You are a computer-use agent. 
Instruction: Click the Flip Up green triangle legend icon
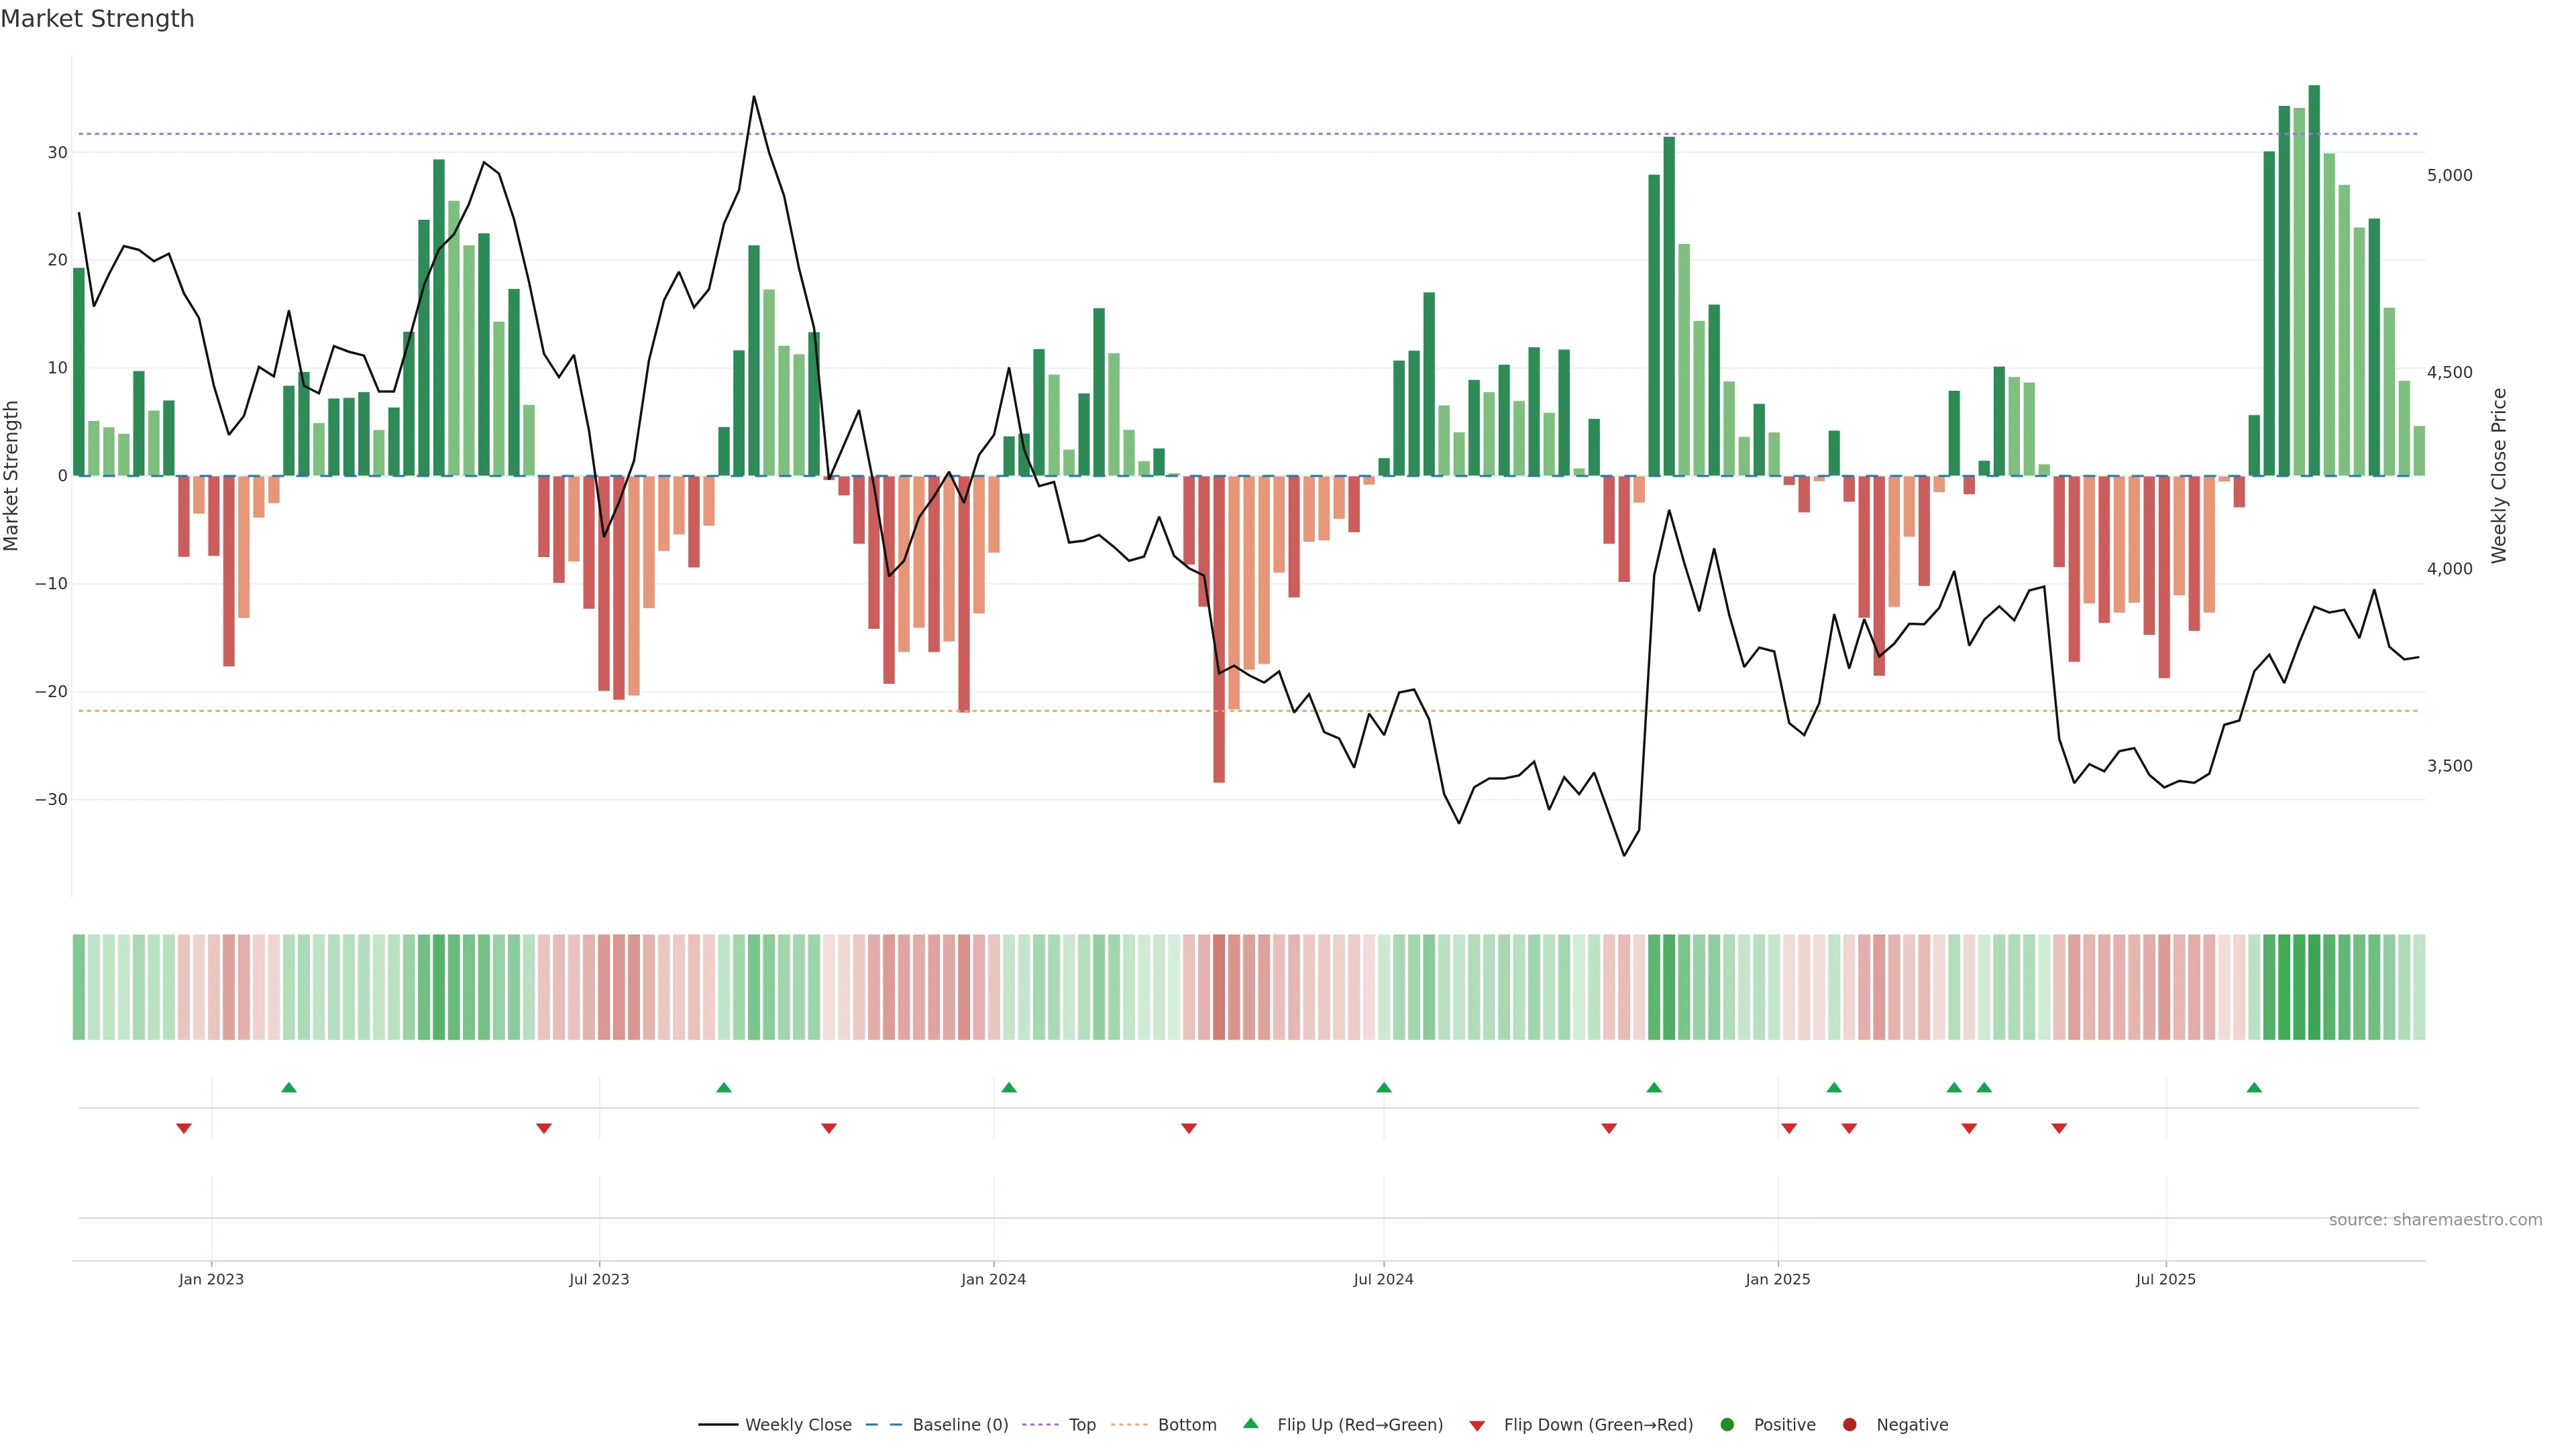click(1250, 1423)
